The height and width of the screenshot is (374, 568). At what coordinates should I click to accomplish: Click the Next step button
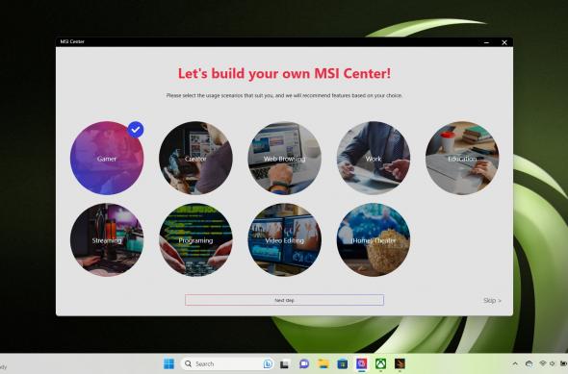pyautogui.click(x=284, y=300)
